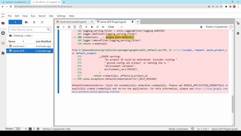This screenshot has width=241, height=136.
Task: Save the notebook with the disk icon
Action: pos(58,27)
